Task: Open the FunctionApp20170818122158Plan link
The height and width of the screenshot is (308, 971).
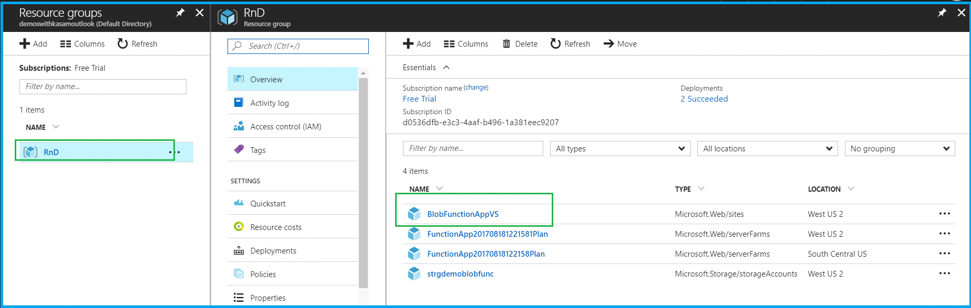Action: tap(486, 254)
